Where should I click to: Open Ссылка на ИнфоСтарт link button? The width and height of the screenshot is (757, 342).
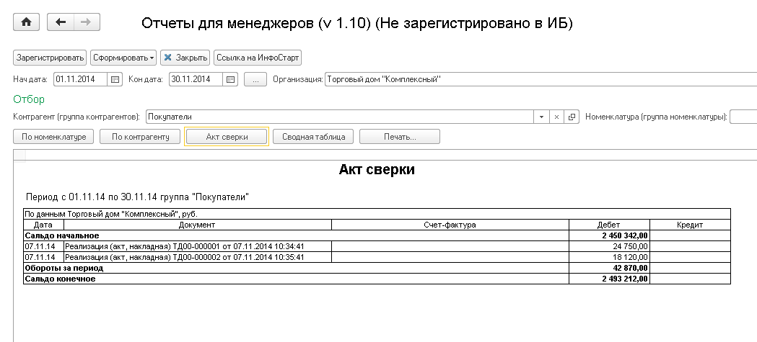click(258, 58)
